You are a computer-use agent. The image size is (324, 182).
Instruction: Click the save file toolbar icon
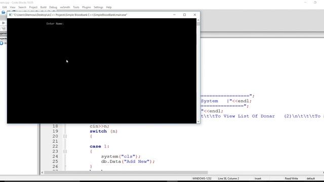point(4,12)
